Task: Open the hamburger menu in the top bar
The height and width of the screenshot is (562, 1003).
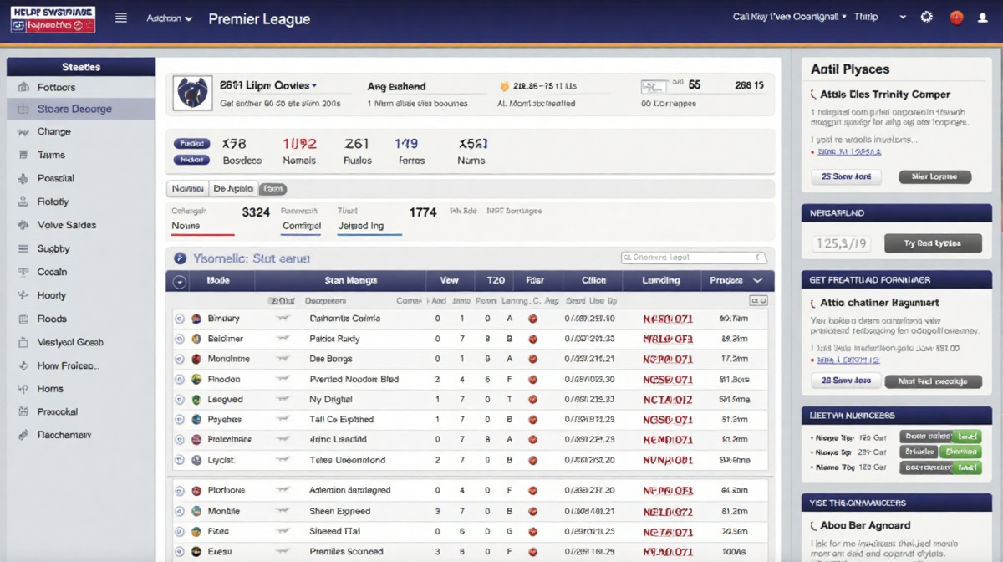Action: coord(121,18)
